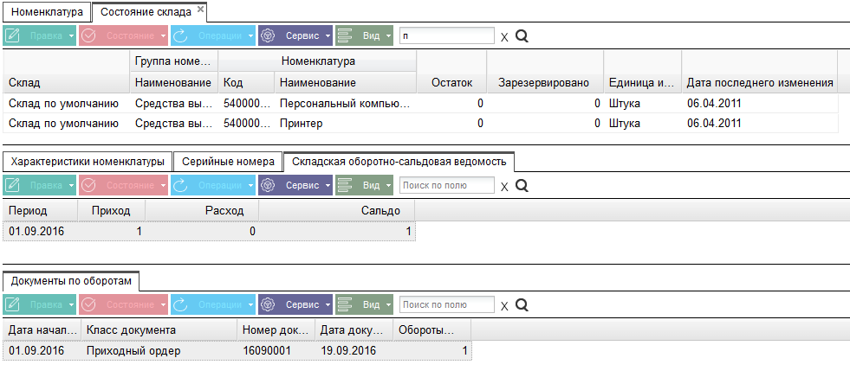850x371 pixels.
Task: Select the Принтер row in the stock table
Action: [420, 124]
